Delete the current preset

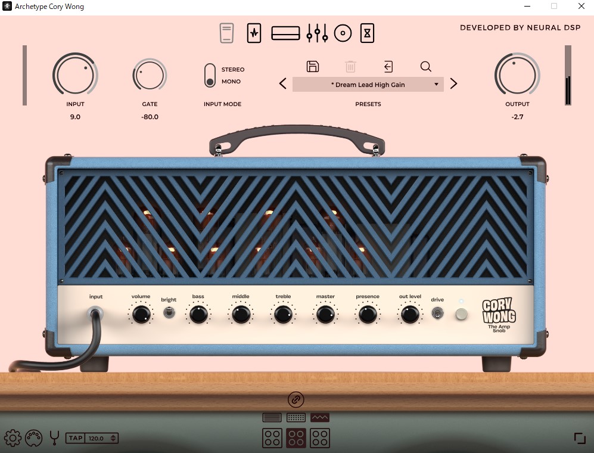pos(350,66)
